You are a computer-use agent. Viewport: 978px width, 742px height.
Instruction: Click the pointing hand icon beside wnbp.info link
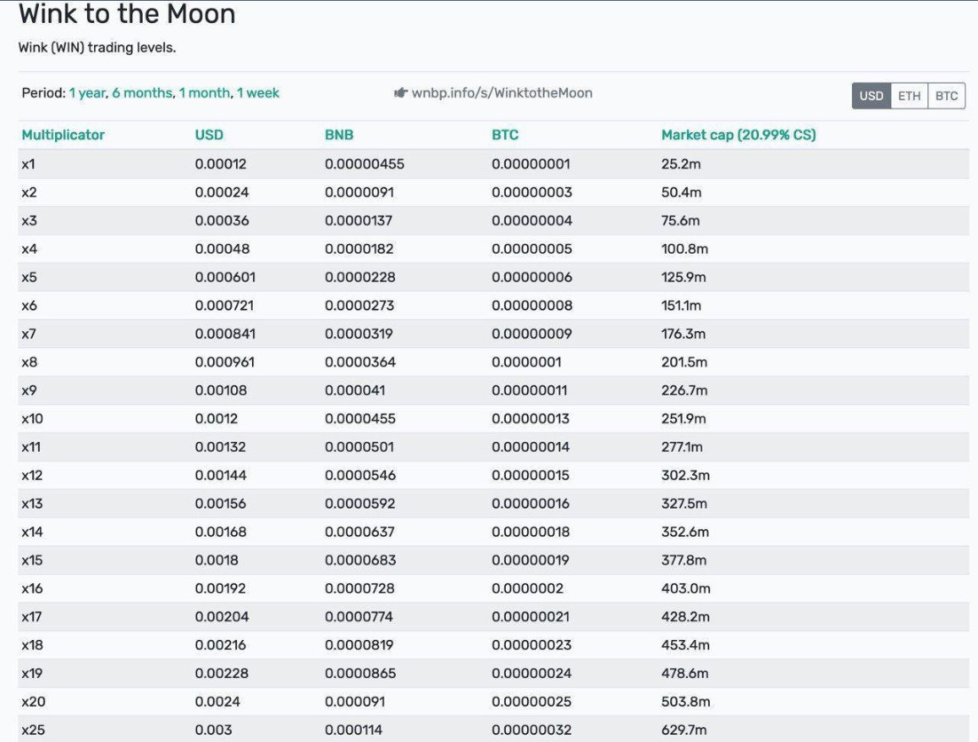pos(400,93)
